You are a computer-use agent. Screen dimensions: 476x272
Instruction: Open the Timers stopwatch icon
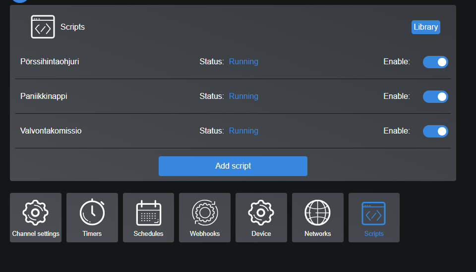92,213
